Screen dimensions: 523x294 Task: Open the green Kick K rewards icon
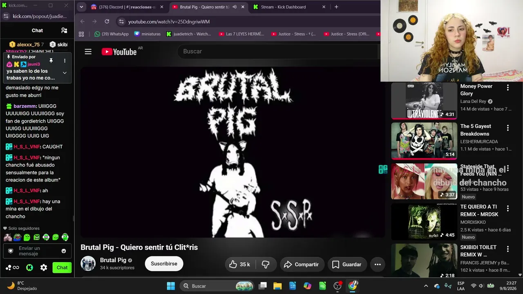29,267
